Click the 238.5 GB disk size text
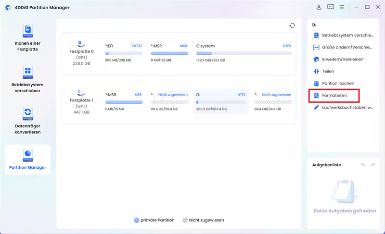385x234 pixels. (81, 63)
